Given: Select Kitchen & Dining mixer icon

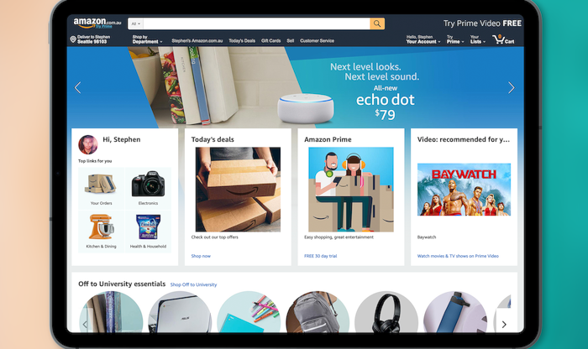Looking at the screenshot, I should [x=101, y=227].
